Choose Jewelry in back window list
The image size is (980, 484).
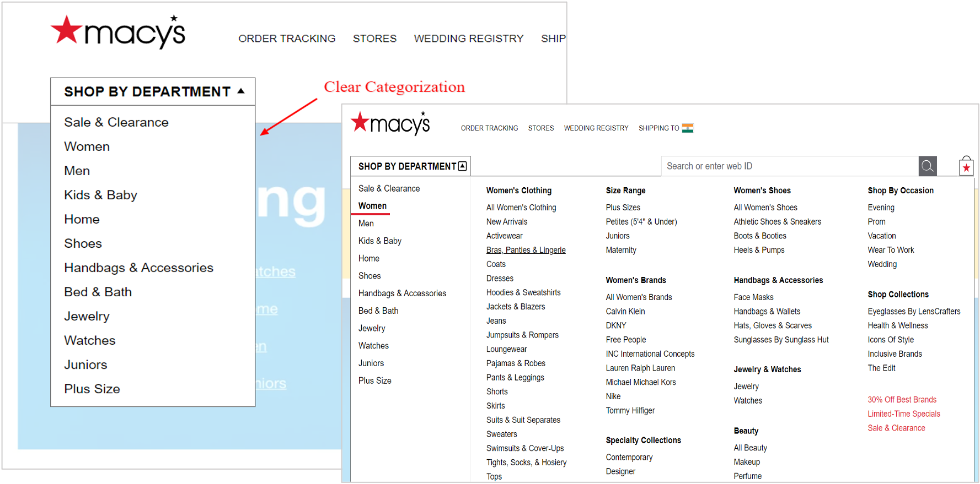click(x=87, y=316)
